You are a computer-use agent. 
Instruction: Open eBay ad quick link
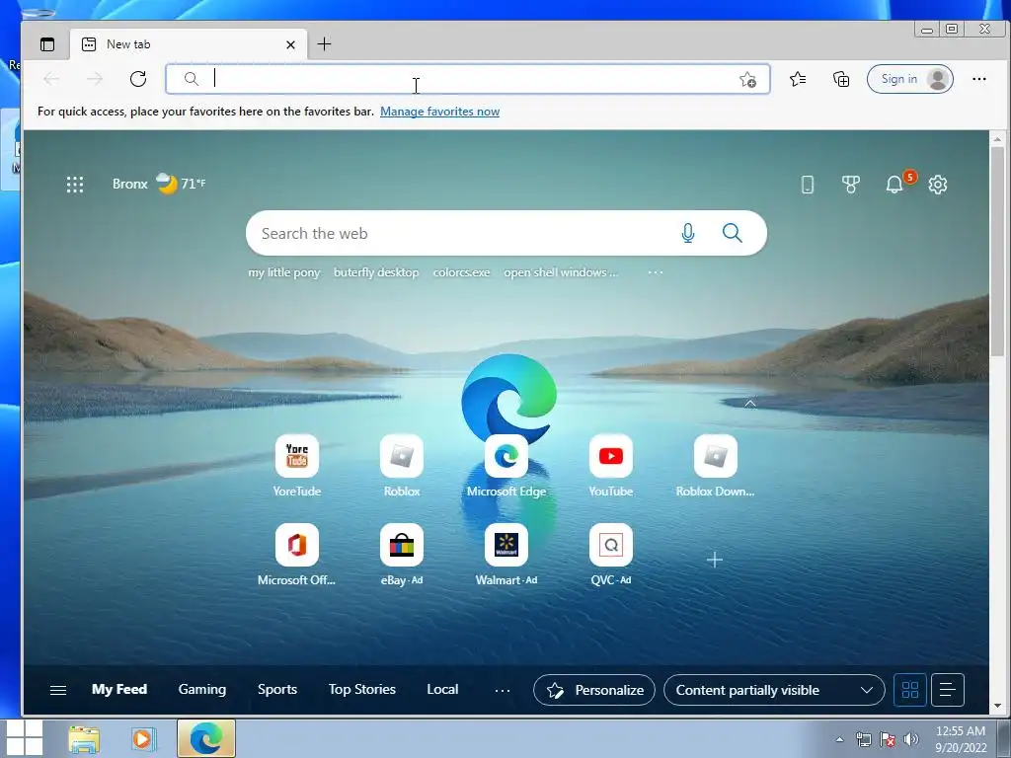(x=402, y=555)
